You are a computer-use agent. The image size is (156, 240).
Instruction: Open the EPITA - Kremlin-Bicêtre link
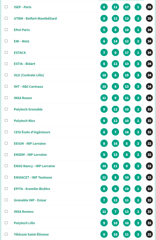point(32,189)
